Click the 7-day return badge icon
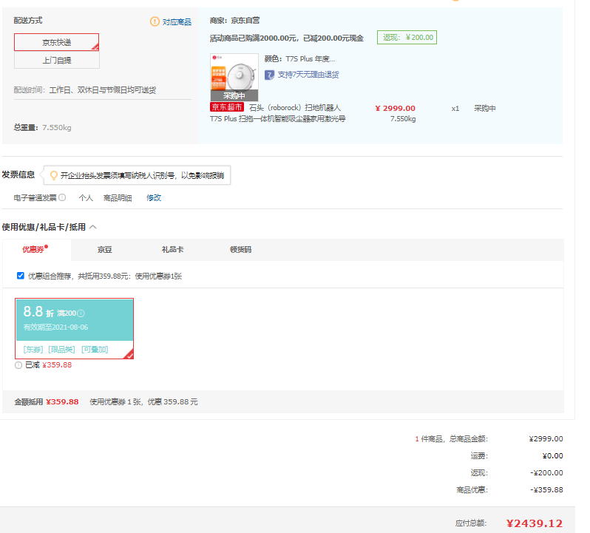590x533 pixels. 269,75
